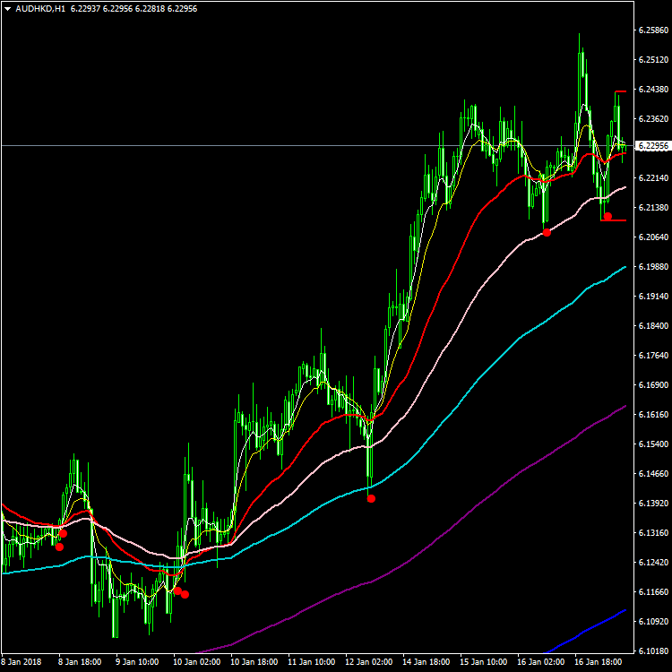Image resolution: width=672 pixels, height=672 pixels.
Task: Click the OHLC quote values in the chart header
Action: [134, 9]
